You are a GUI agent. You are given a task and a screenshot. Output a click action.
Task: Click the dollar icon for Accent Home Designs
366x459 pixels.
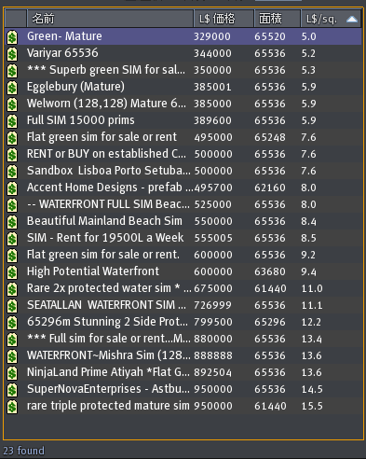[12, 188]
